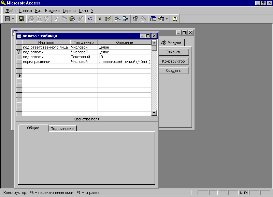The height and width of the screenshot is (197, 273).
Task: Select the Format Painter brush icon
Action: pyautogui.click(x=80, y=19)
